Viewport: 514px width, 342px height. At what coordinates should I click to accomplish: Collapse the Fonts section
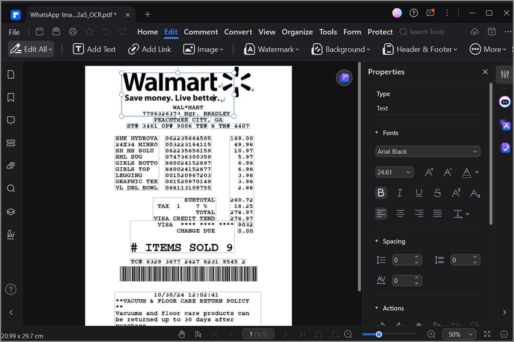[377, 133]
